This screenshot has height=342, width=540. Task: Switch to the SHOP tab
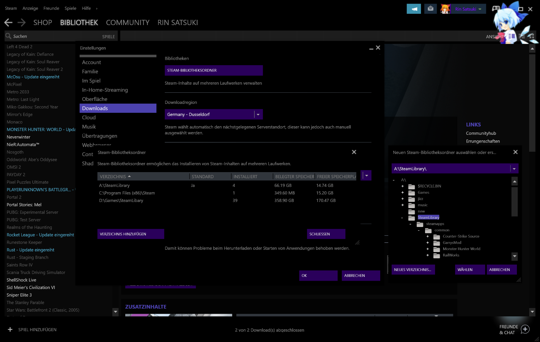43,23
